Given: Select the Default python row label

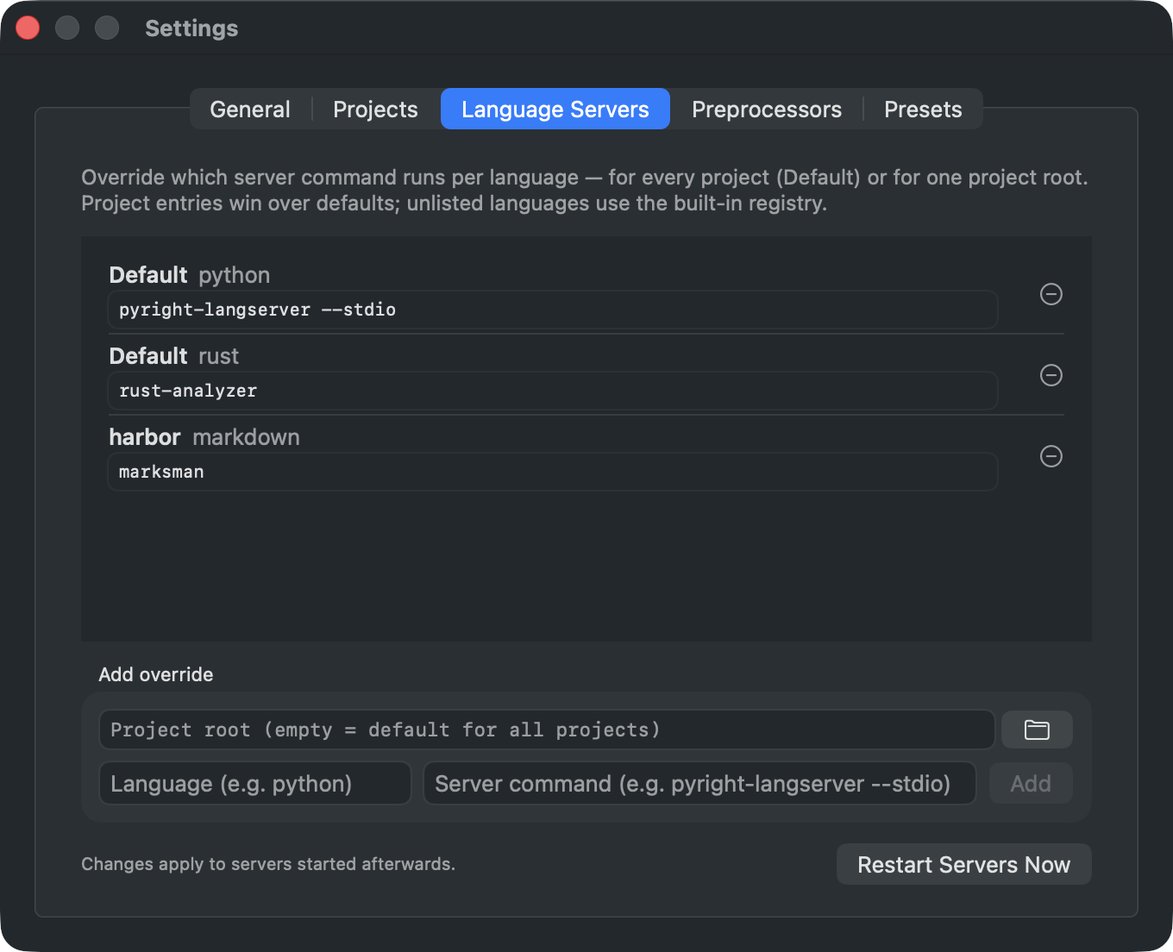Looking at the screenshot, I should (x=190, y=275).
